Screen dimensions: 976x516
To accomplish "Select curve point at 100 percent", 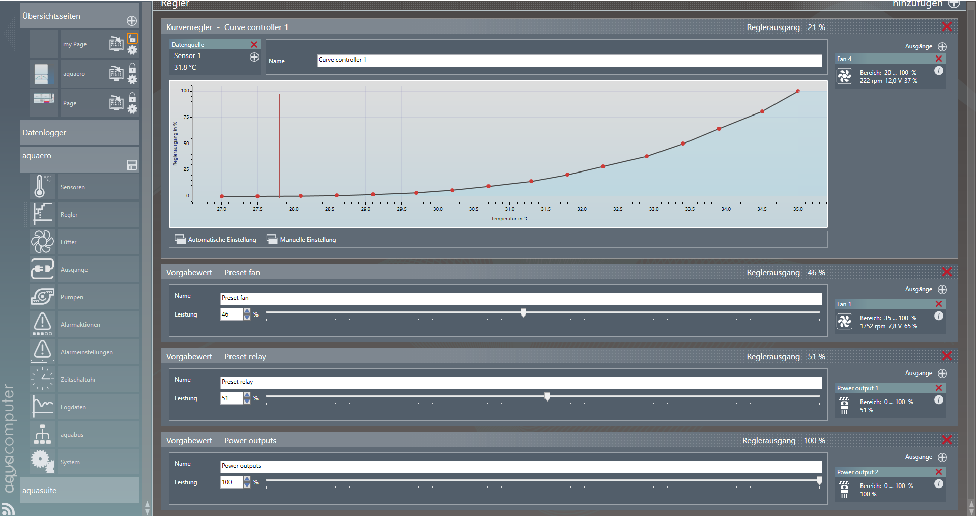I will [798, 91].
